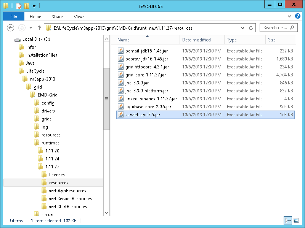The image size is (305, 228).
Task: Open the File menu
Action: click(x=13, y=17)
